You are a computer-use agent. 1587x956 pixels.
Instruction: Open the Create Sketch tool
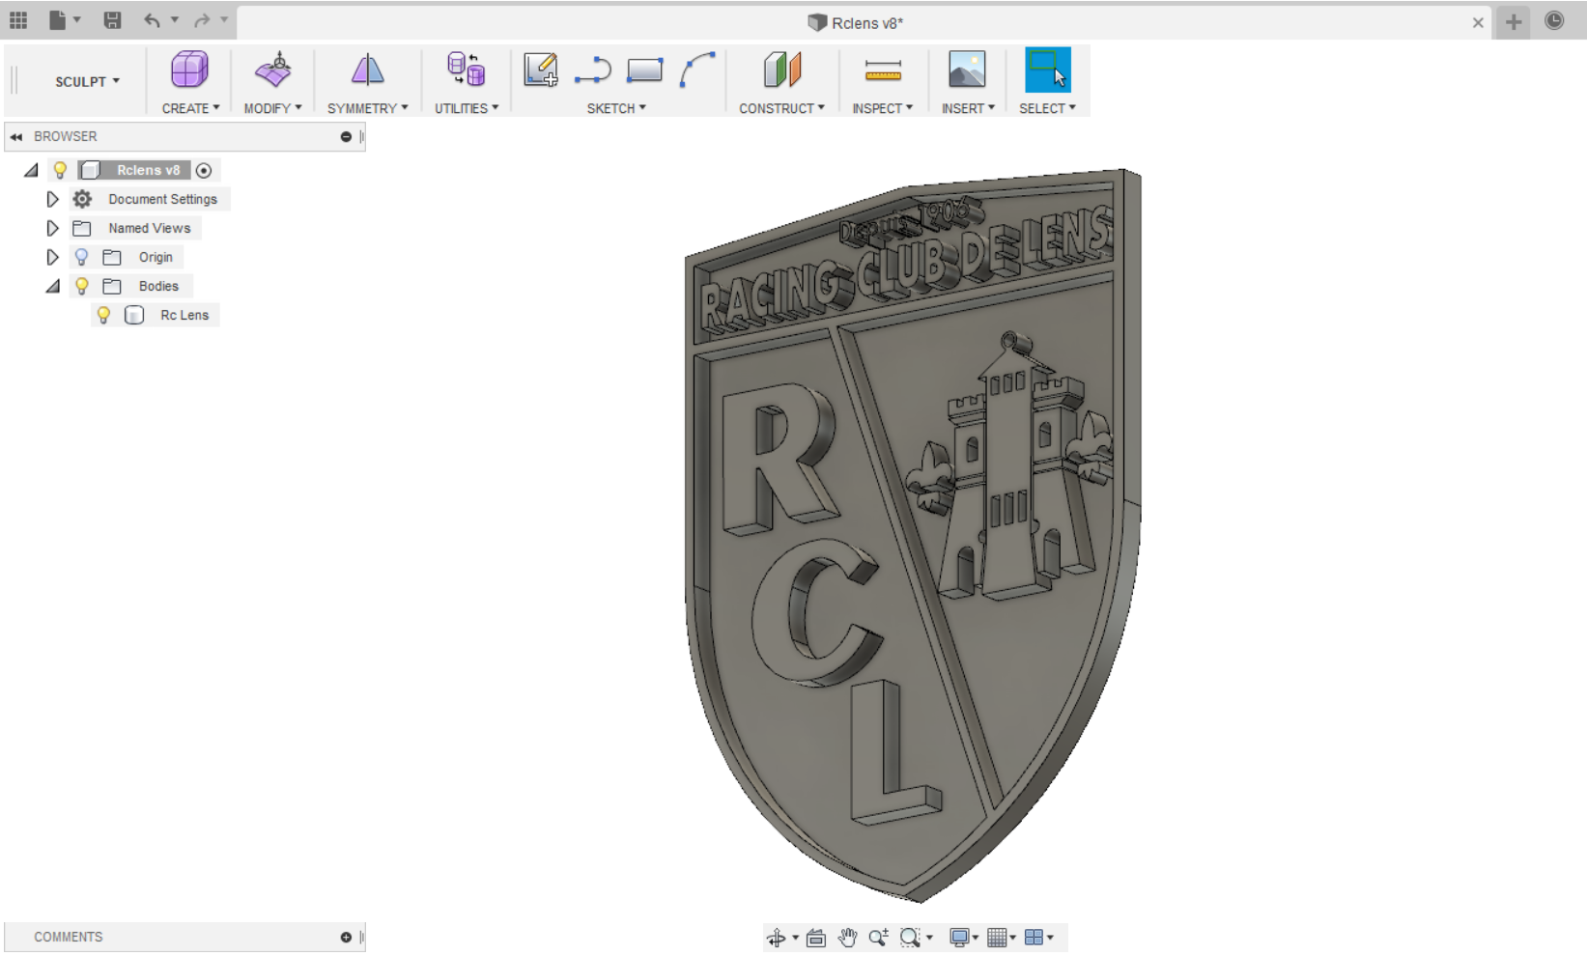click(x=540, y=70)
